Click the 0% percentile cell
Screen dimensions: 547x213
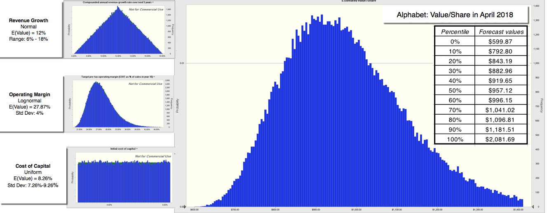click(455, 42)
